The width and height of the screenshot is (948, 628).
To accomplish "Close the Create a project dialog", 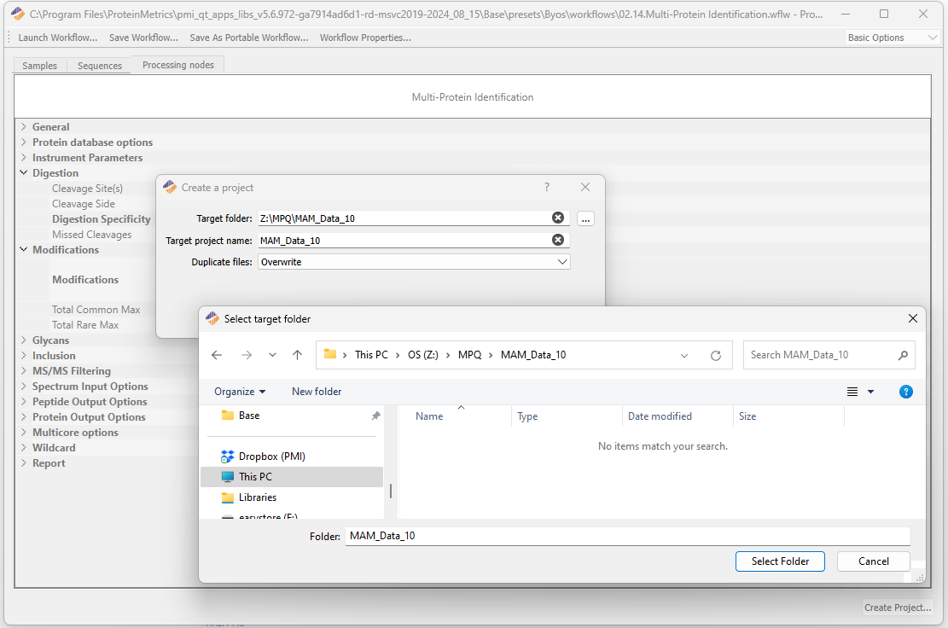I will [585, 187].
